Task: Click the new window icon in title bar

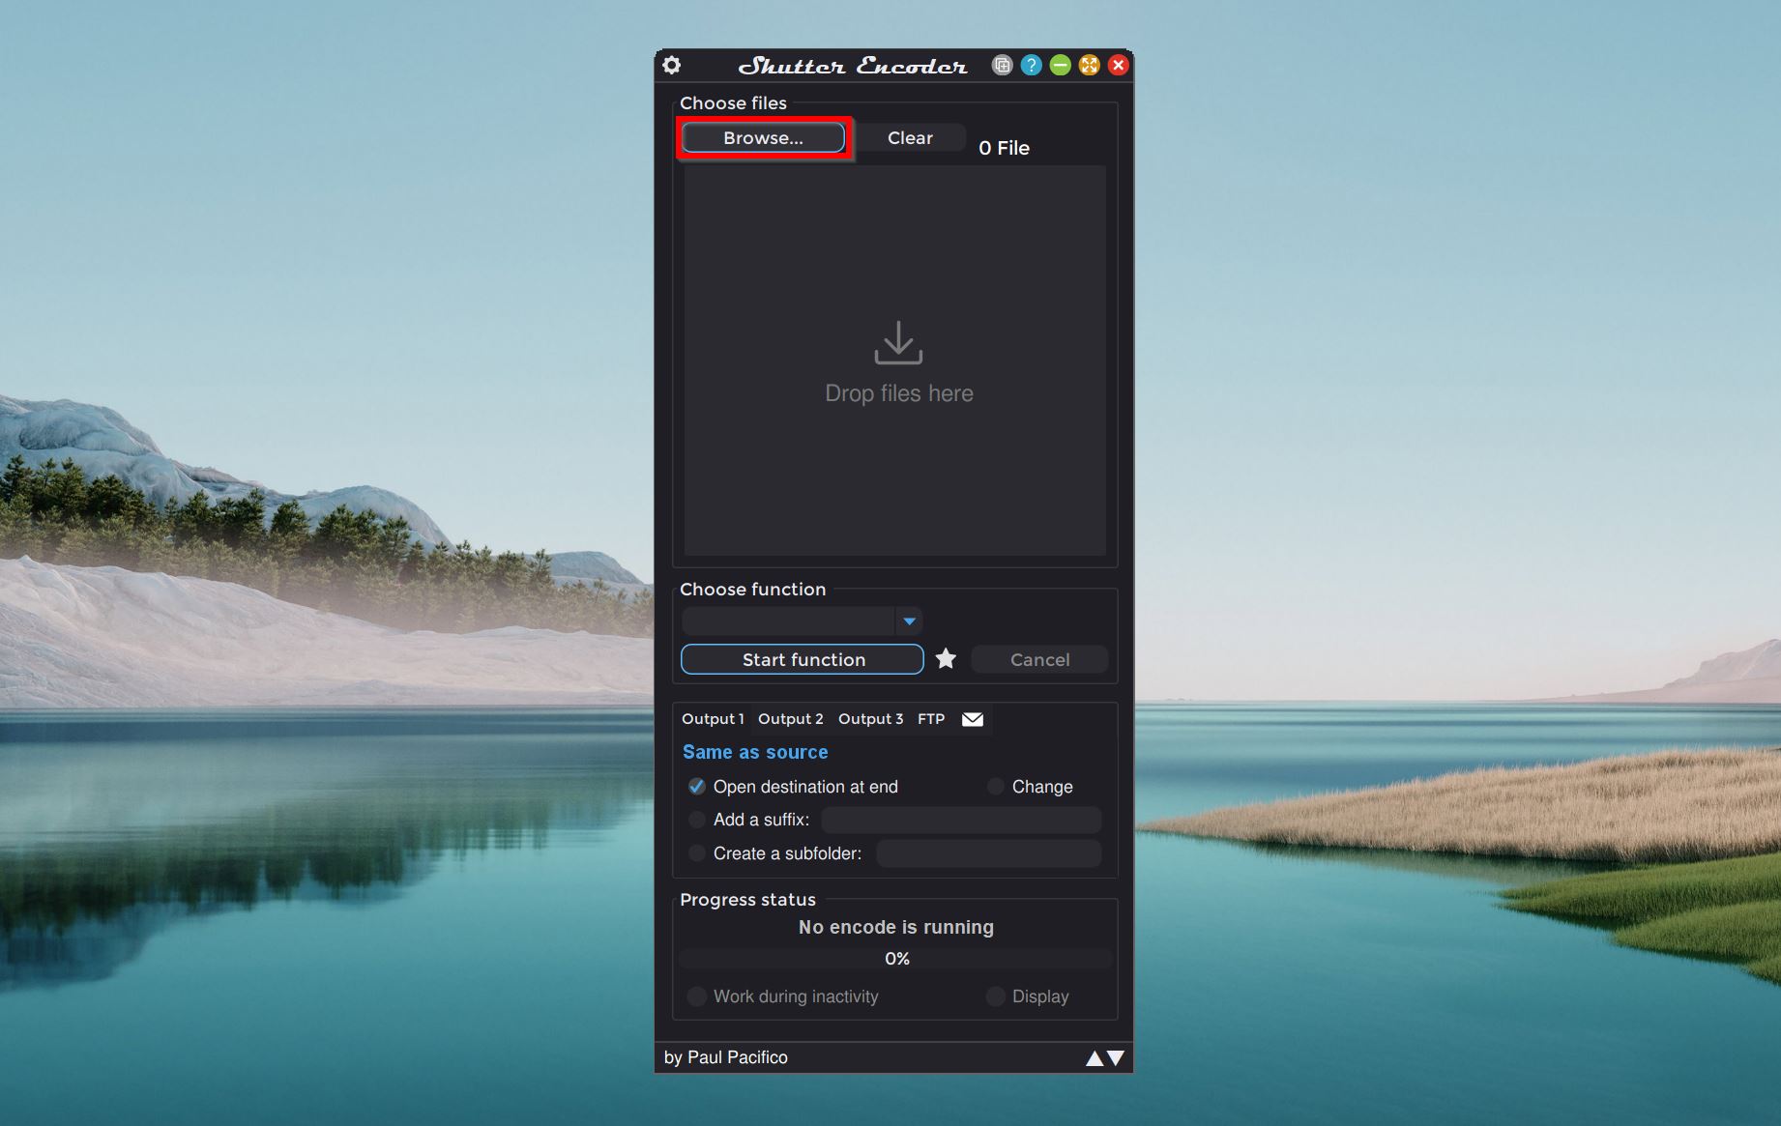Action: coord(1002,65)
